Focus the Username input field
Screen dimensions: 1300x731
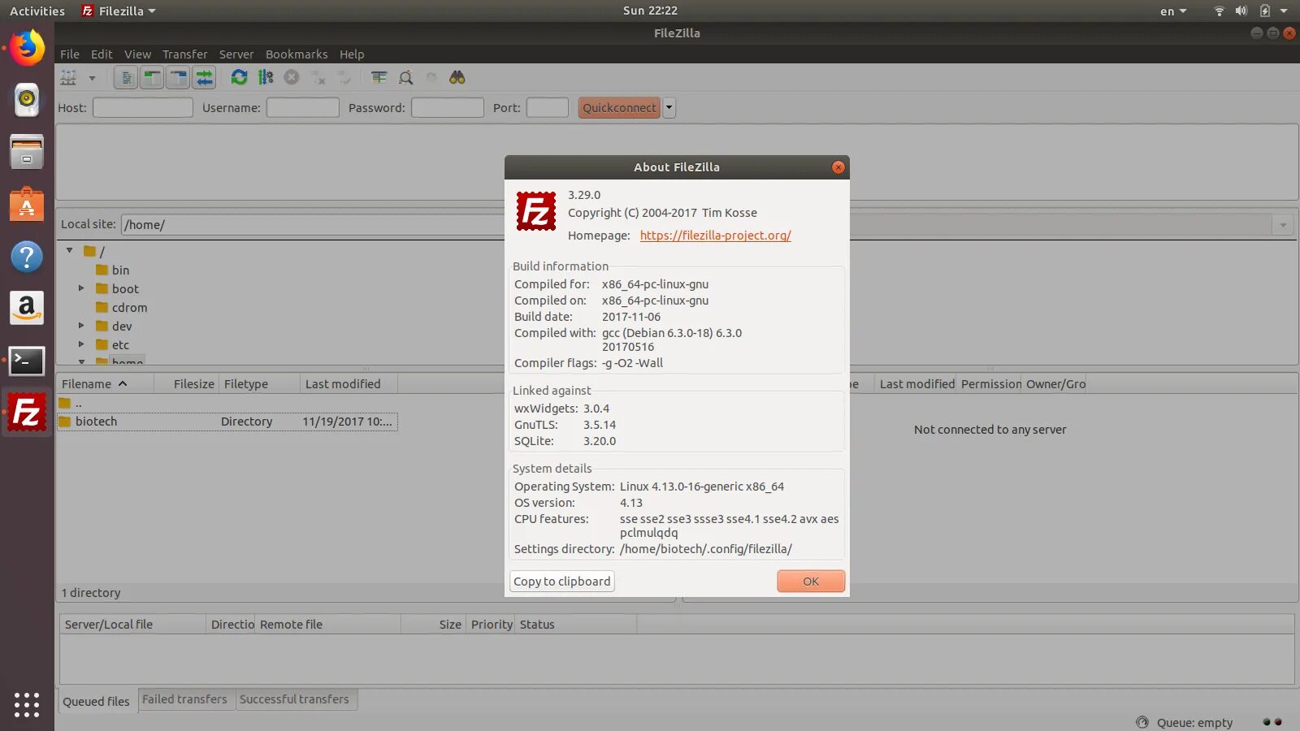coord(303,107)
